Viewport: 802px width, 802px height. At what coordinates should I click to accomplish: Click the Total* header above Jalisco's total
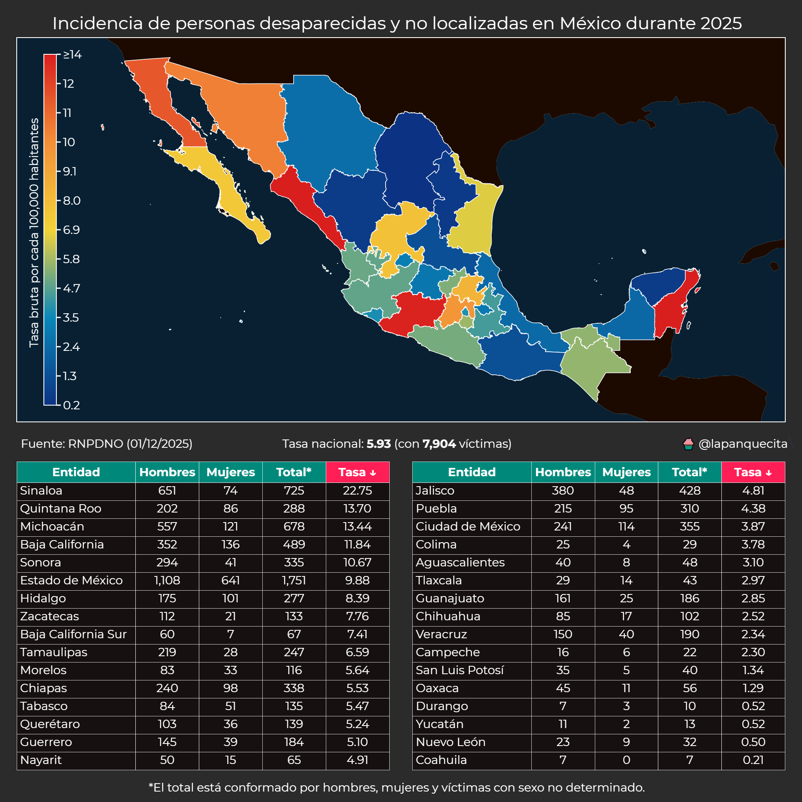click(x=690, y=472)
